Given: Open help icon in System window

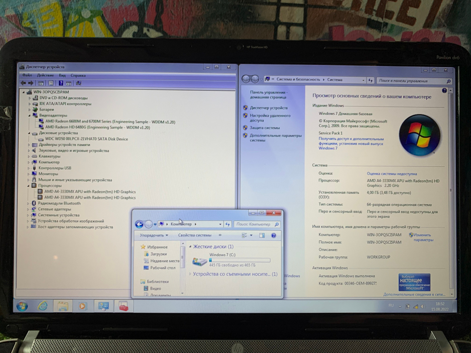Looking at the screenshot, I should (x=444, y=91).
